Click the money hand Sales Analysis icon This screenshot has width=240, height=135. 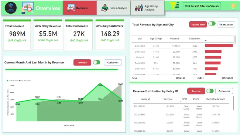105,8
